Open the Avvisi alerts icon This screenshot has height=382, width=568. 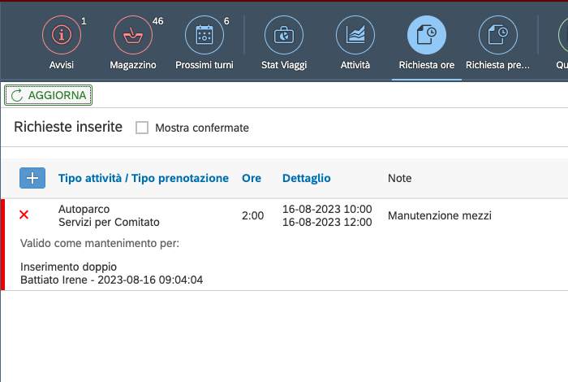(62, 35)
